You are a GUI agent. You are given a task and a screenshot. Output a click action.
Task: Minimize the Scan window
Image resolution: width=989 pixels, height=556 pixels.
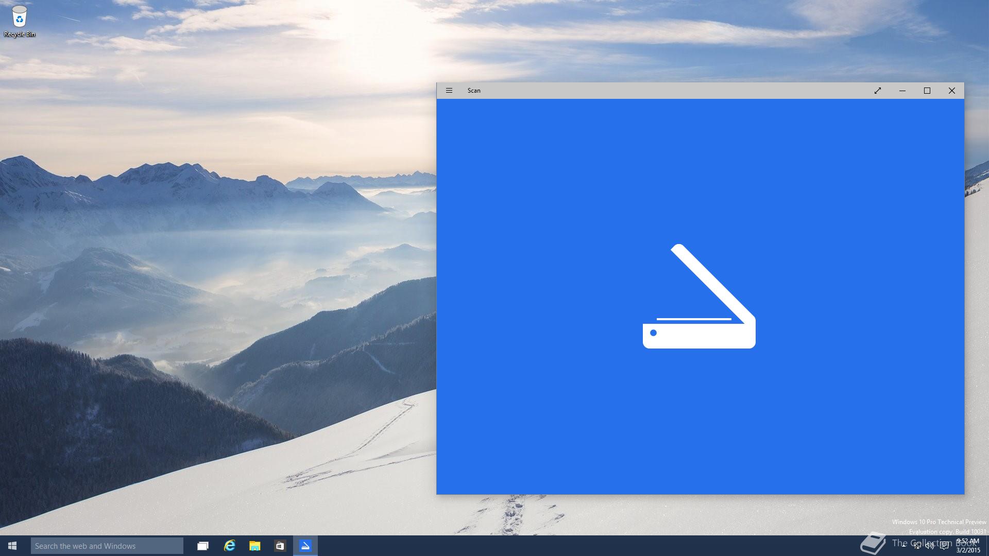tap(902, 91)
